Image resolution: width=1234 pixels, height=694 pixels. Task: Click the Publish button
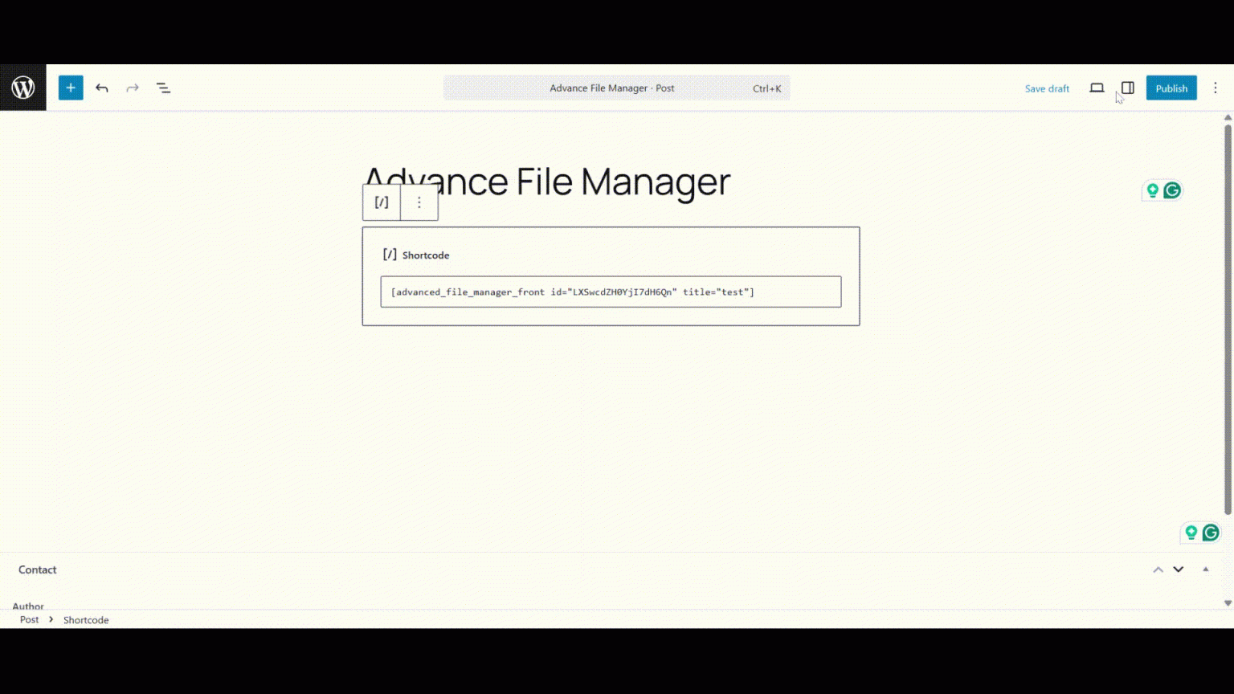1171,88
